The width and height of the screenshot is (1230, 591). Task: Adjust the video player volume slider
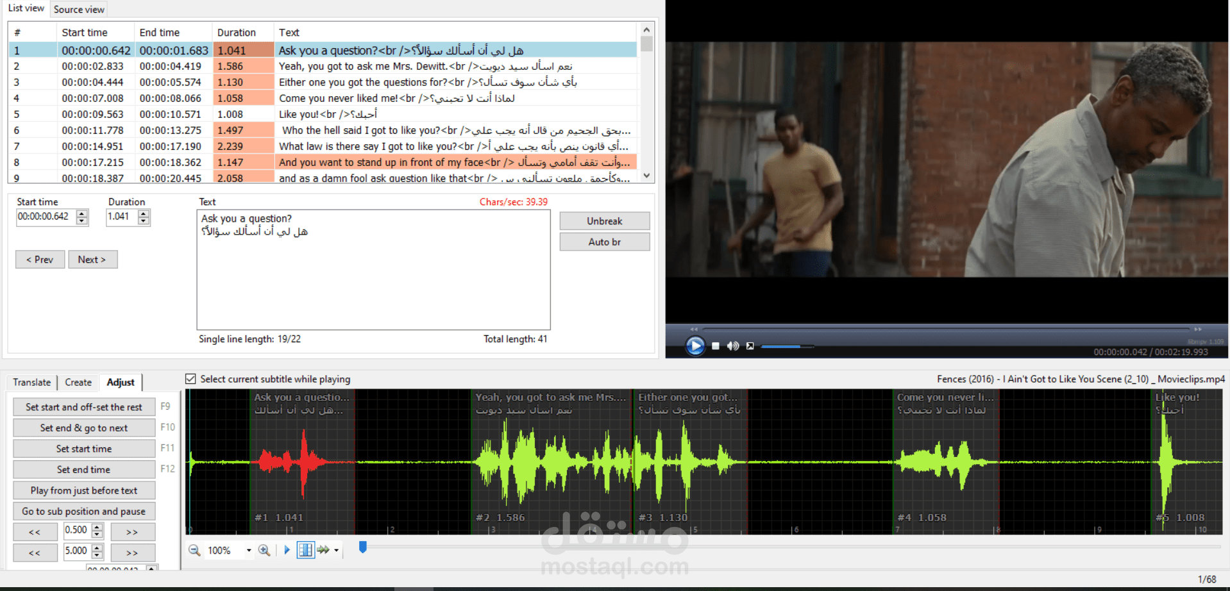[788, 347]
